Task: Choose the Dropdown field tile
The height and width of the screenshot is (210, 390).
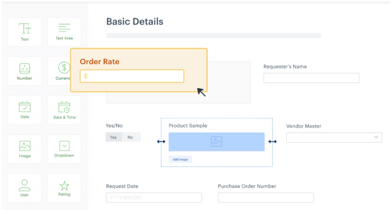Action: click(64, 149)
